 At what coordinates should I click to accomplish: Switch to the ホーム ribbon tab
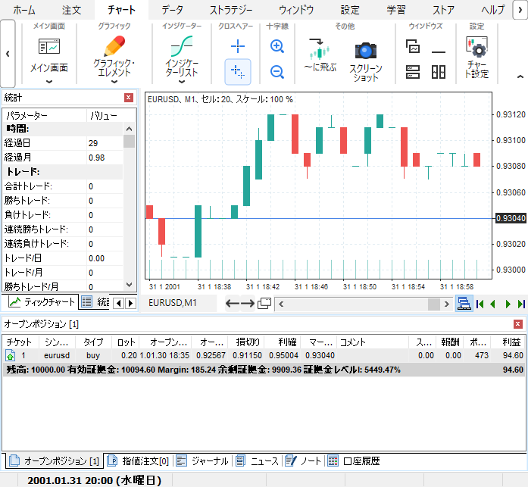click(x=24, y=10)
